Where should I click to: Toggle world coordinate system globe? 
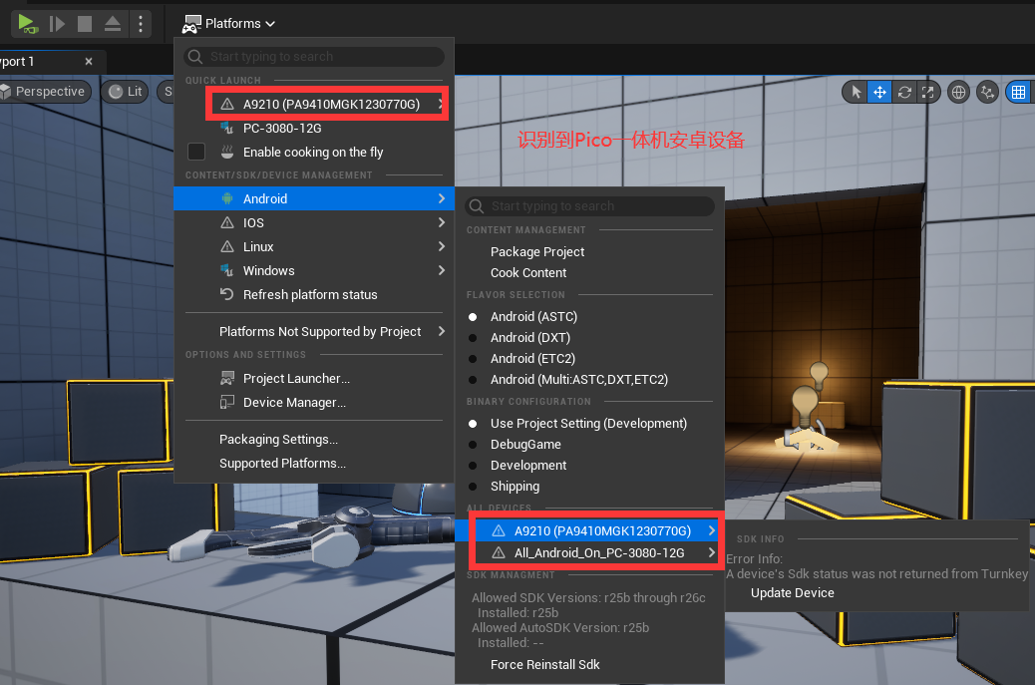958,92
